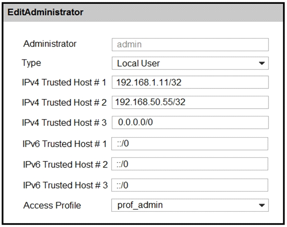Open the Access Profile dropdown arrow
The width and height of the screenshot is (287, 227).
pyautogui.click(x=262, y=205)
